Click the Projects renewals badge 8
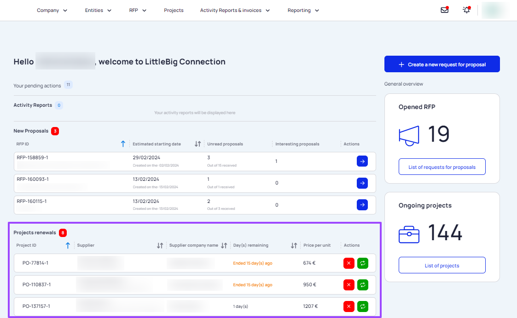The width and height of the screenshot is (517, 318). [x=63, y=233]
